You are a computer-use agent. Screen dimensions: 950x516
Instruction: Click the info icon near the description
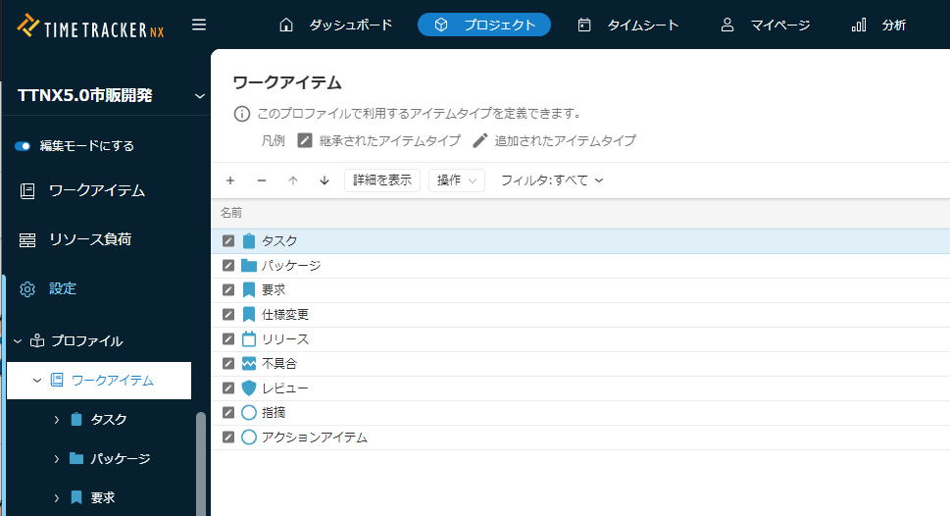[242, 114]
